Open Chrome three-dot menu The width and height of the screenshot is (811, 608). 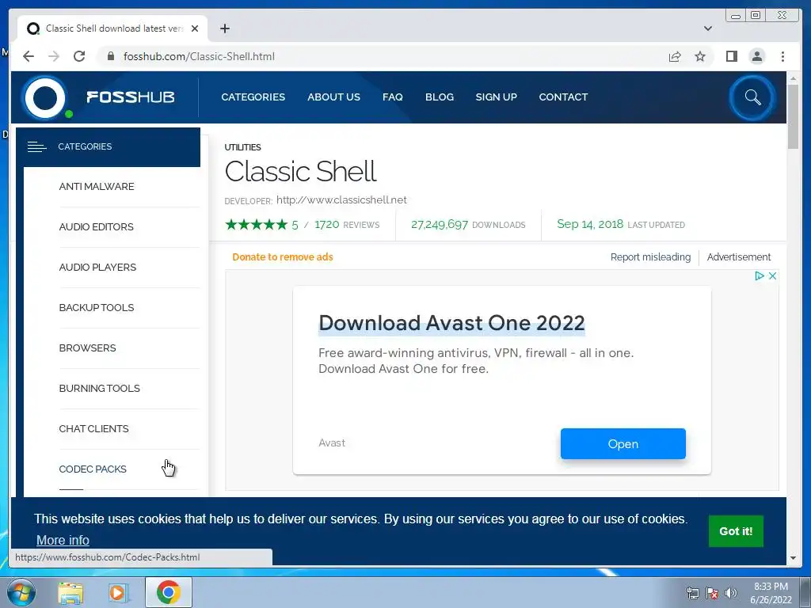pyautogui.click(x=783, y=56)
